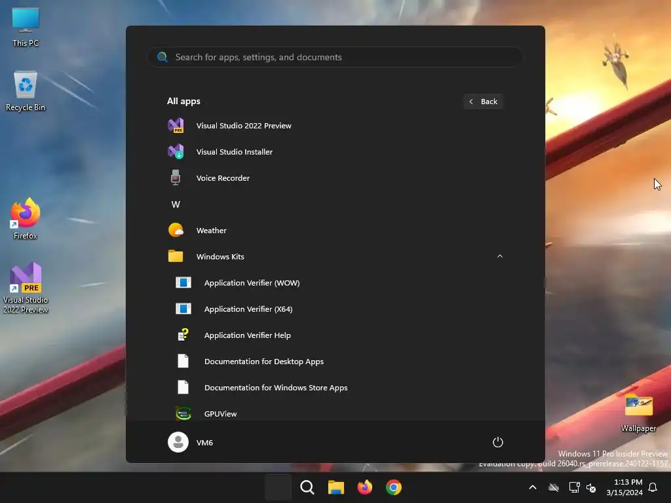Open Documentation for Desktop Apps file icon
The height and width of the screenshot is (503, 671).
[183, 361]
